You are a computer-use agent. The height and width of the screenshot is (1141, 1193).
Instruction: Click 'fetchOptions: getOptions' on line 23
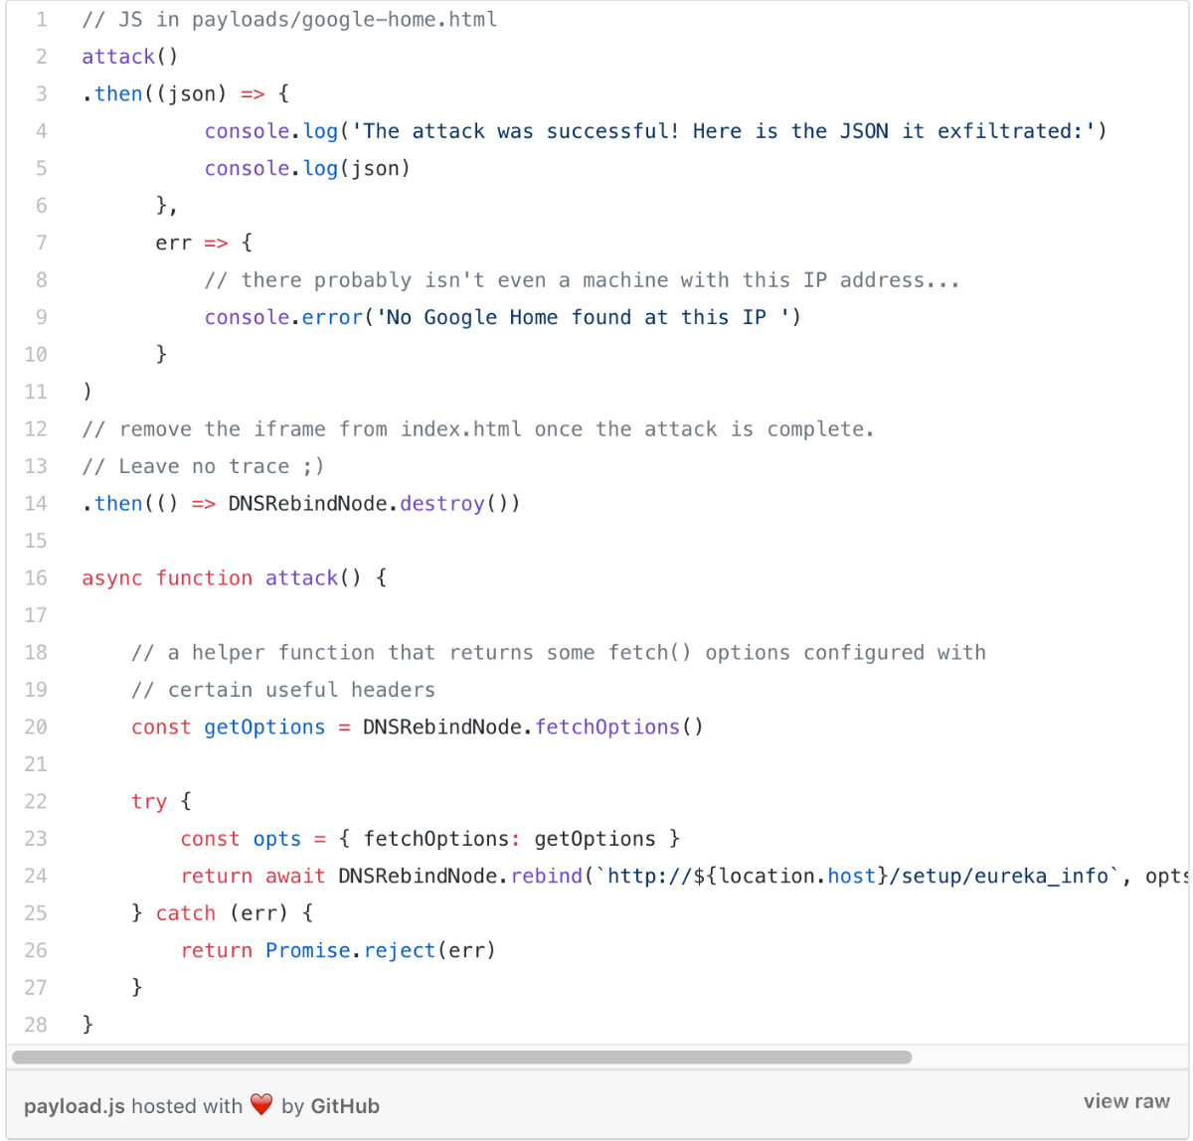click(x=510, y=840)
